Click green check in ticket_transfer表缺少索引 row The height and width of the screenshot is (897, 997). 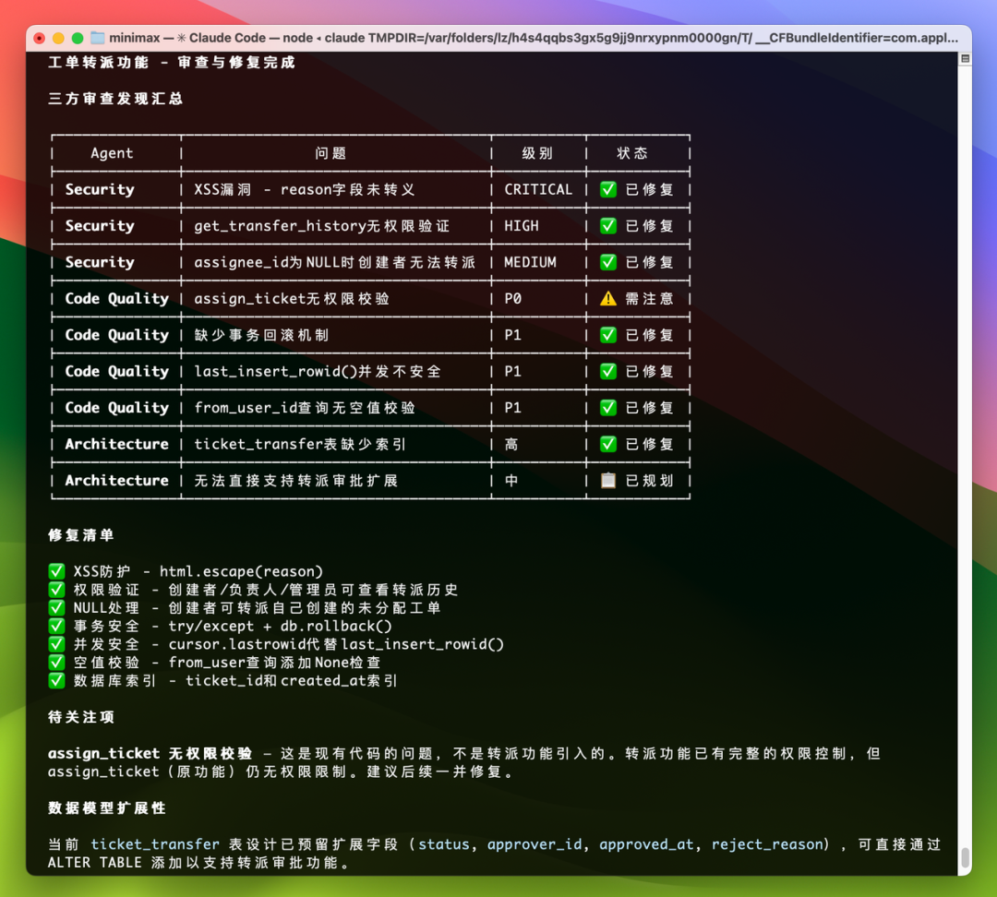pos(607,444)
